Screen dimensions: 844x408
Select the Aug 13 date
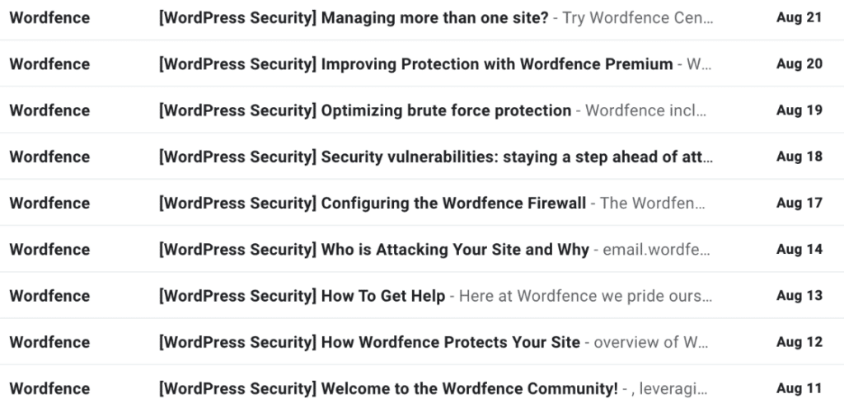799,296
